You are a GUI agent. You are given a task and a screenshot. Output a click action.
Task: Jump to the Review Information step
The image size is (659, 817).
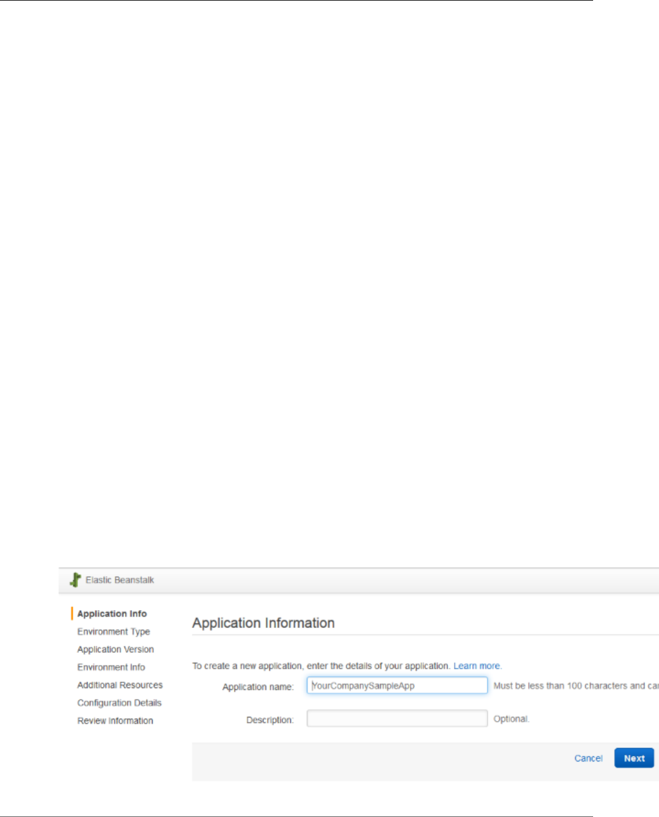coord(115,721)
